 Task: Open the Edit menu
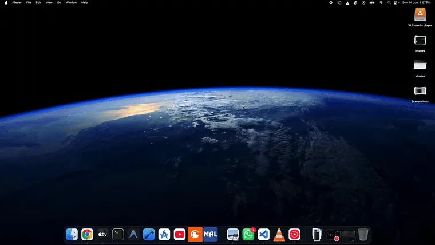(x=38, y=3)
